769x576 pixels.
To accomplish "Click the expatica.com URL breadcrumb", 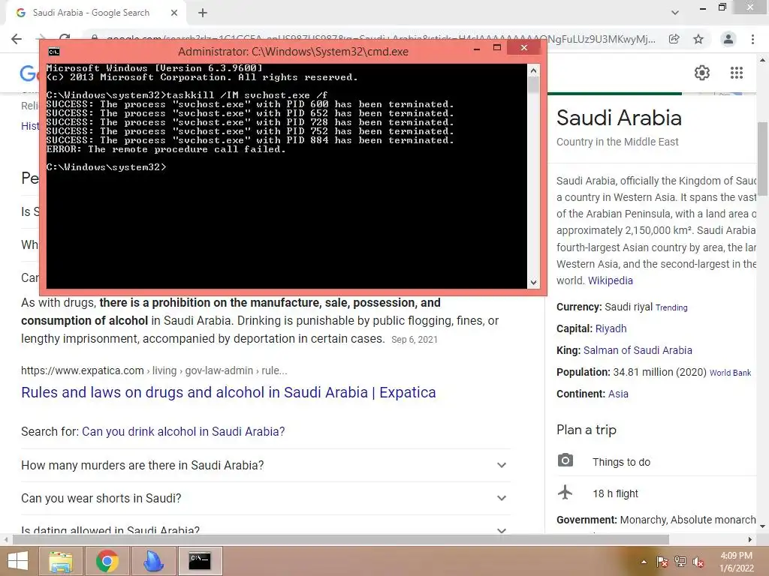I will click(154, 370).
